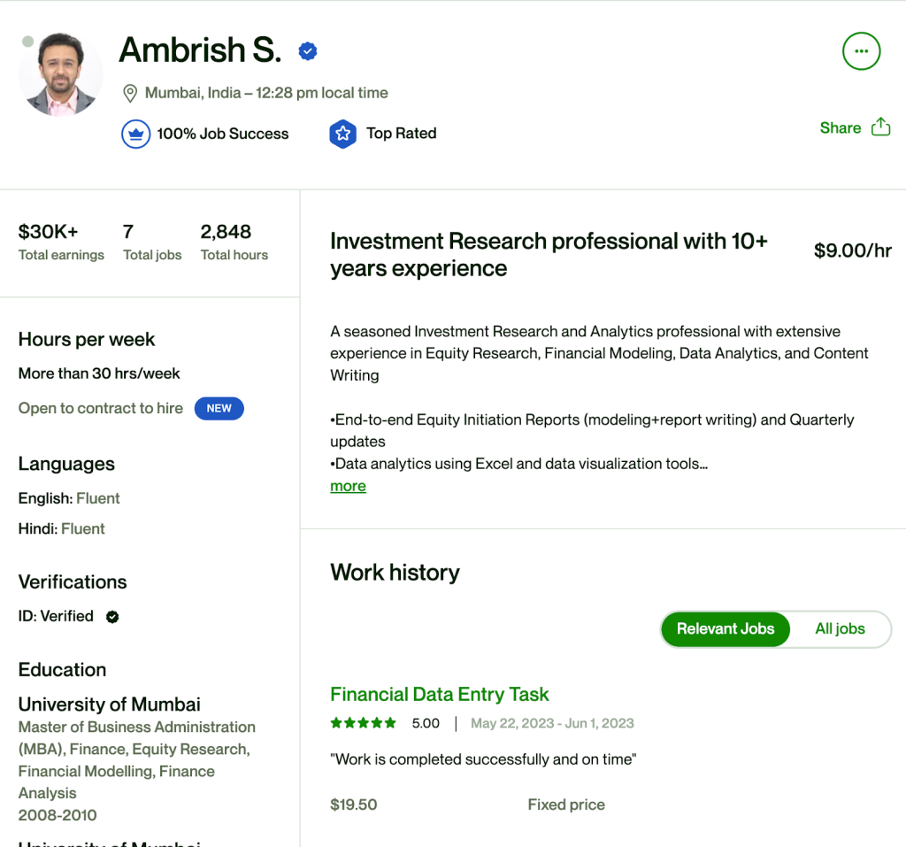The image size is (906, 847).
Task: Click the $9.00/hr hourly rate
Action: pos(852,251)
